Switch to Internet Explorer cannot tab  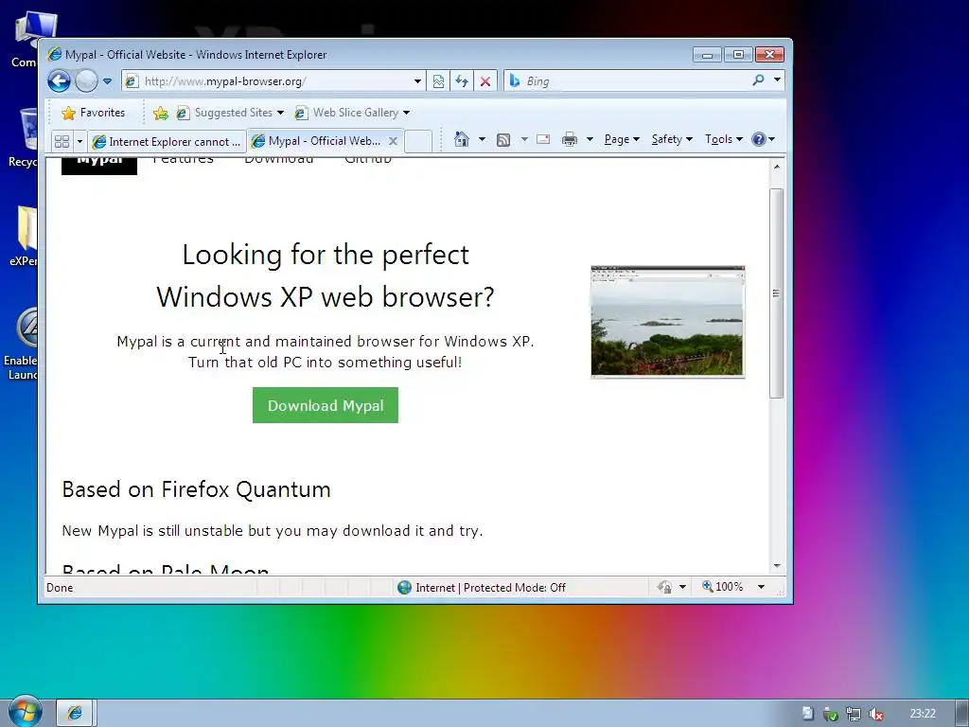tap(167, 142)
